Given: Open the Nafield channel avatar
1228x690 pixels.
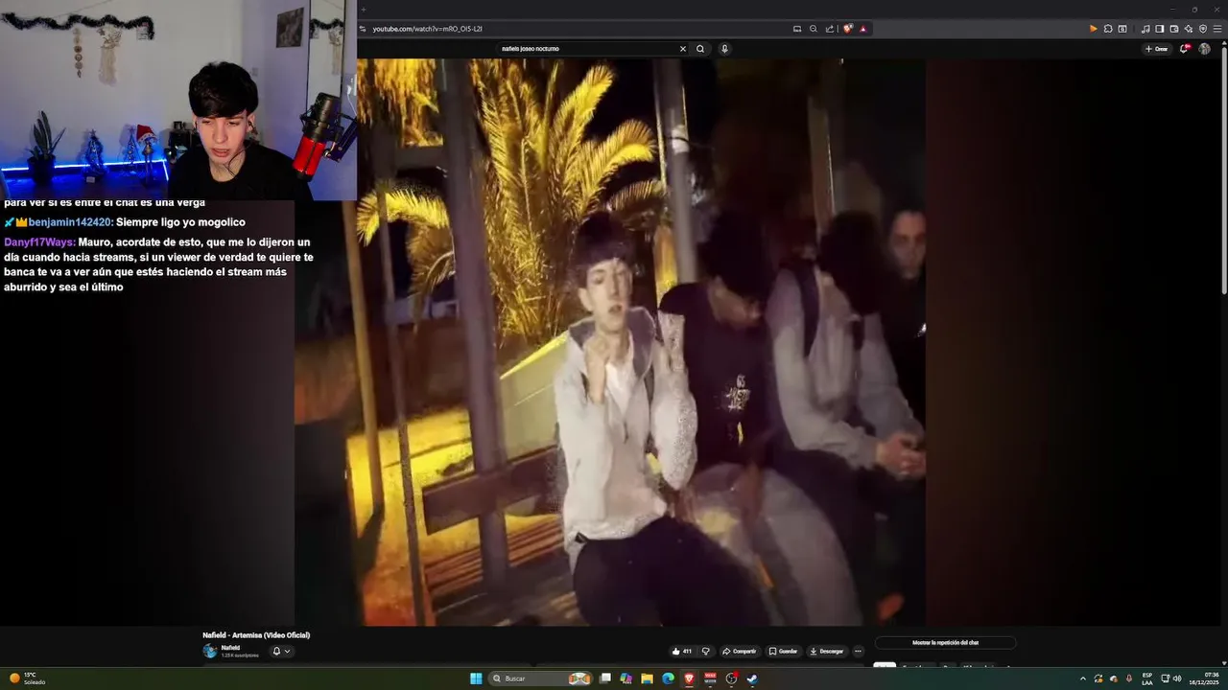Looking at the screenshot, I should 210,651.
